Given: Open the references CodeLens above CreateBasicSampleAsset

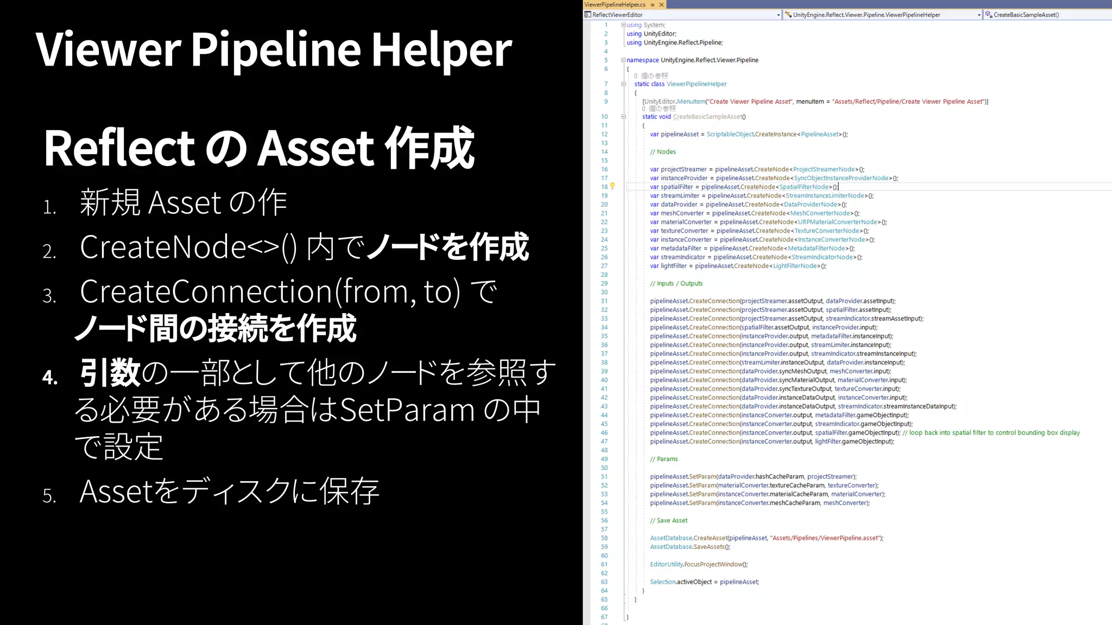Looking at the screenshot, I should pos(659,109).
